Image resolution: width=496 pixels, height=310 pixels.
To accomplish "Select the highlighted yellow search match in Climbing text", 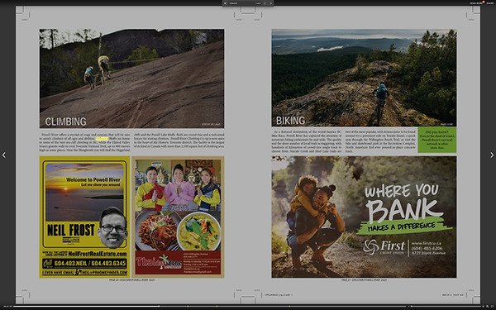I will pos(102,139).
